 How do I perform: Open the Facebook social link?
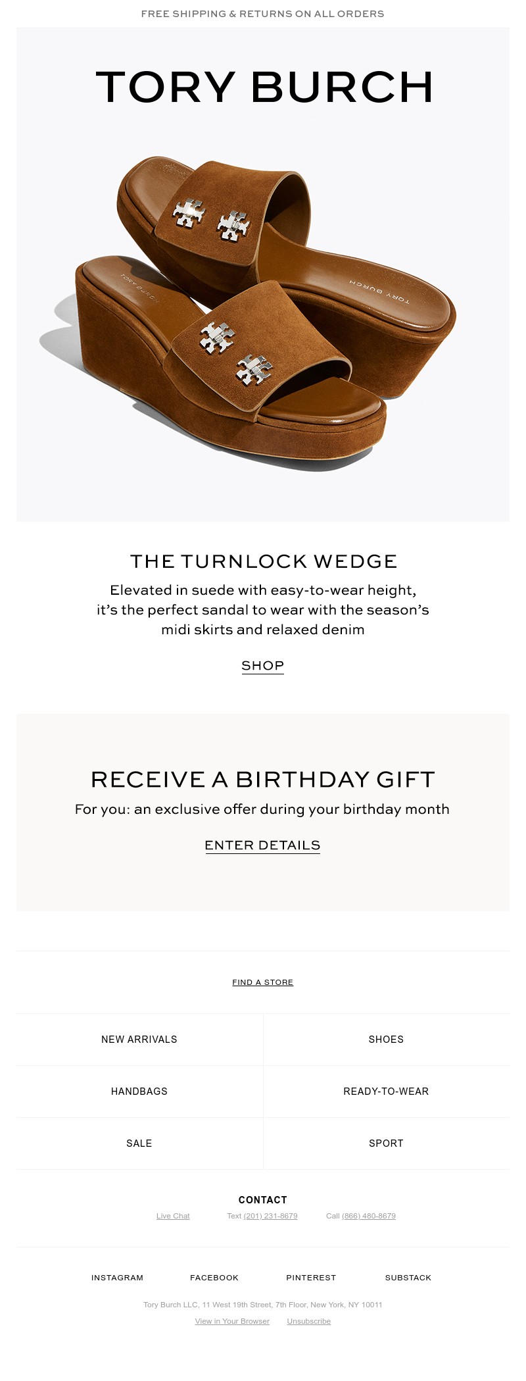tap(214, 1277)
